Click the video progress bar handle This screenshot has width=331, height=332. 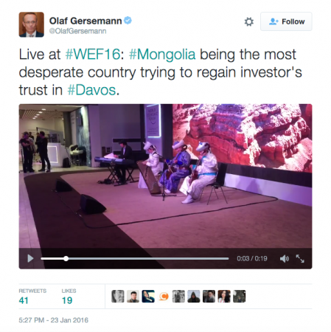(66, 258)
